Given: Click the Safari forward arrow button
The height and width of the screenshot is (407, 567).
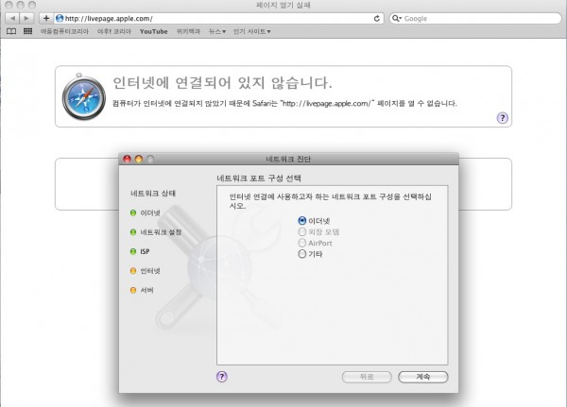Looking at the screenshot, I should pos(26,18).
